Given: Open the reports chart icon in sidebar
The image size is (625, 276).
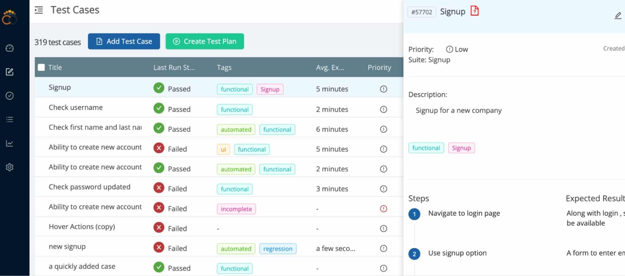Looking at the screenshot, I should (10, 143).
